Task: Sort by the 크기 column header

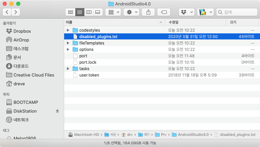Action: click(x=242, y=22)
